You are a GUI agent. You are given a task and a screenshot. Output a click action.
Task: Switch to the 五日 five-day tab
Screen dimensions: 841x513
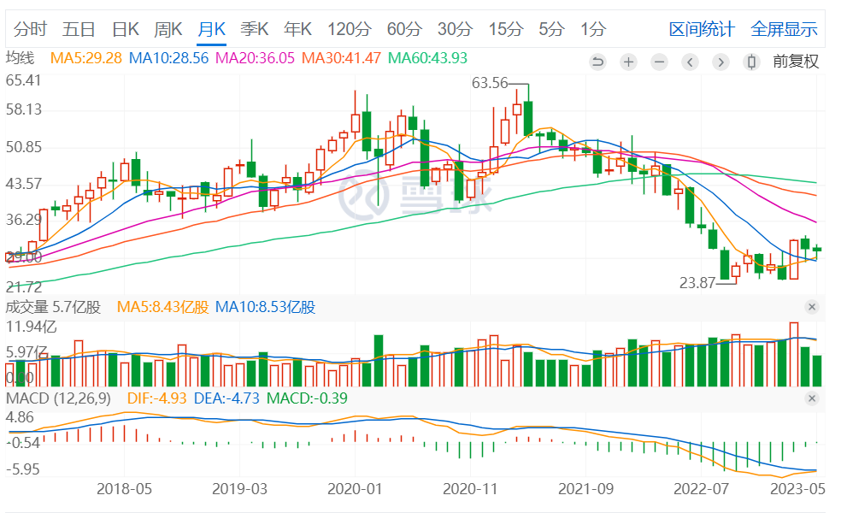click(x=79, y=29)
